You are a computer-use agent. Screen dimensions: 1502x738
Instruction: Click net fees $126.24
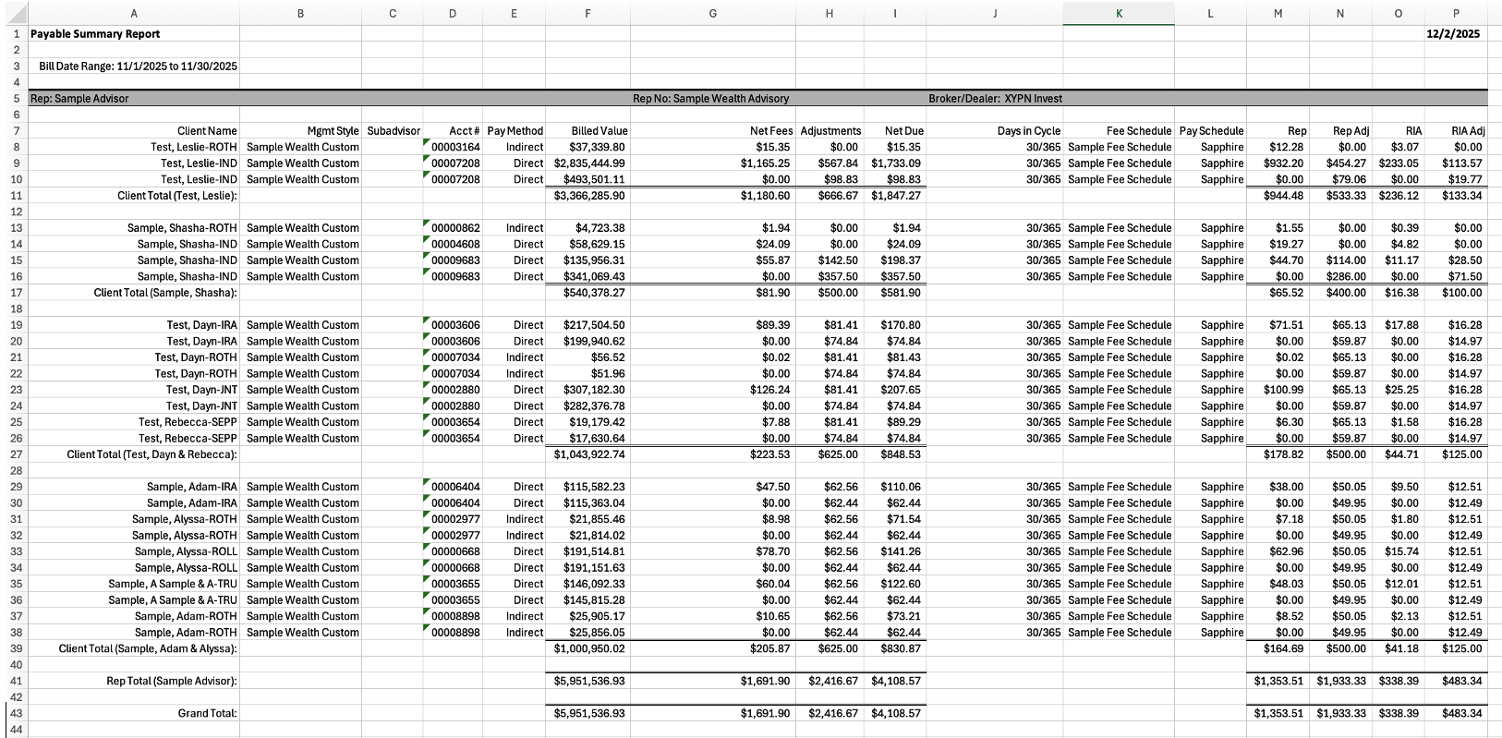coord(769,390)
